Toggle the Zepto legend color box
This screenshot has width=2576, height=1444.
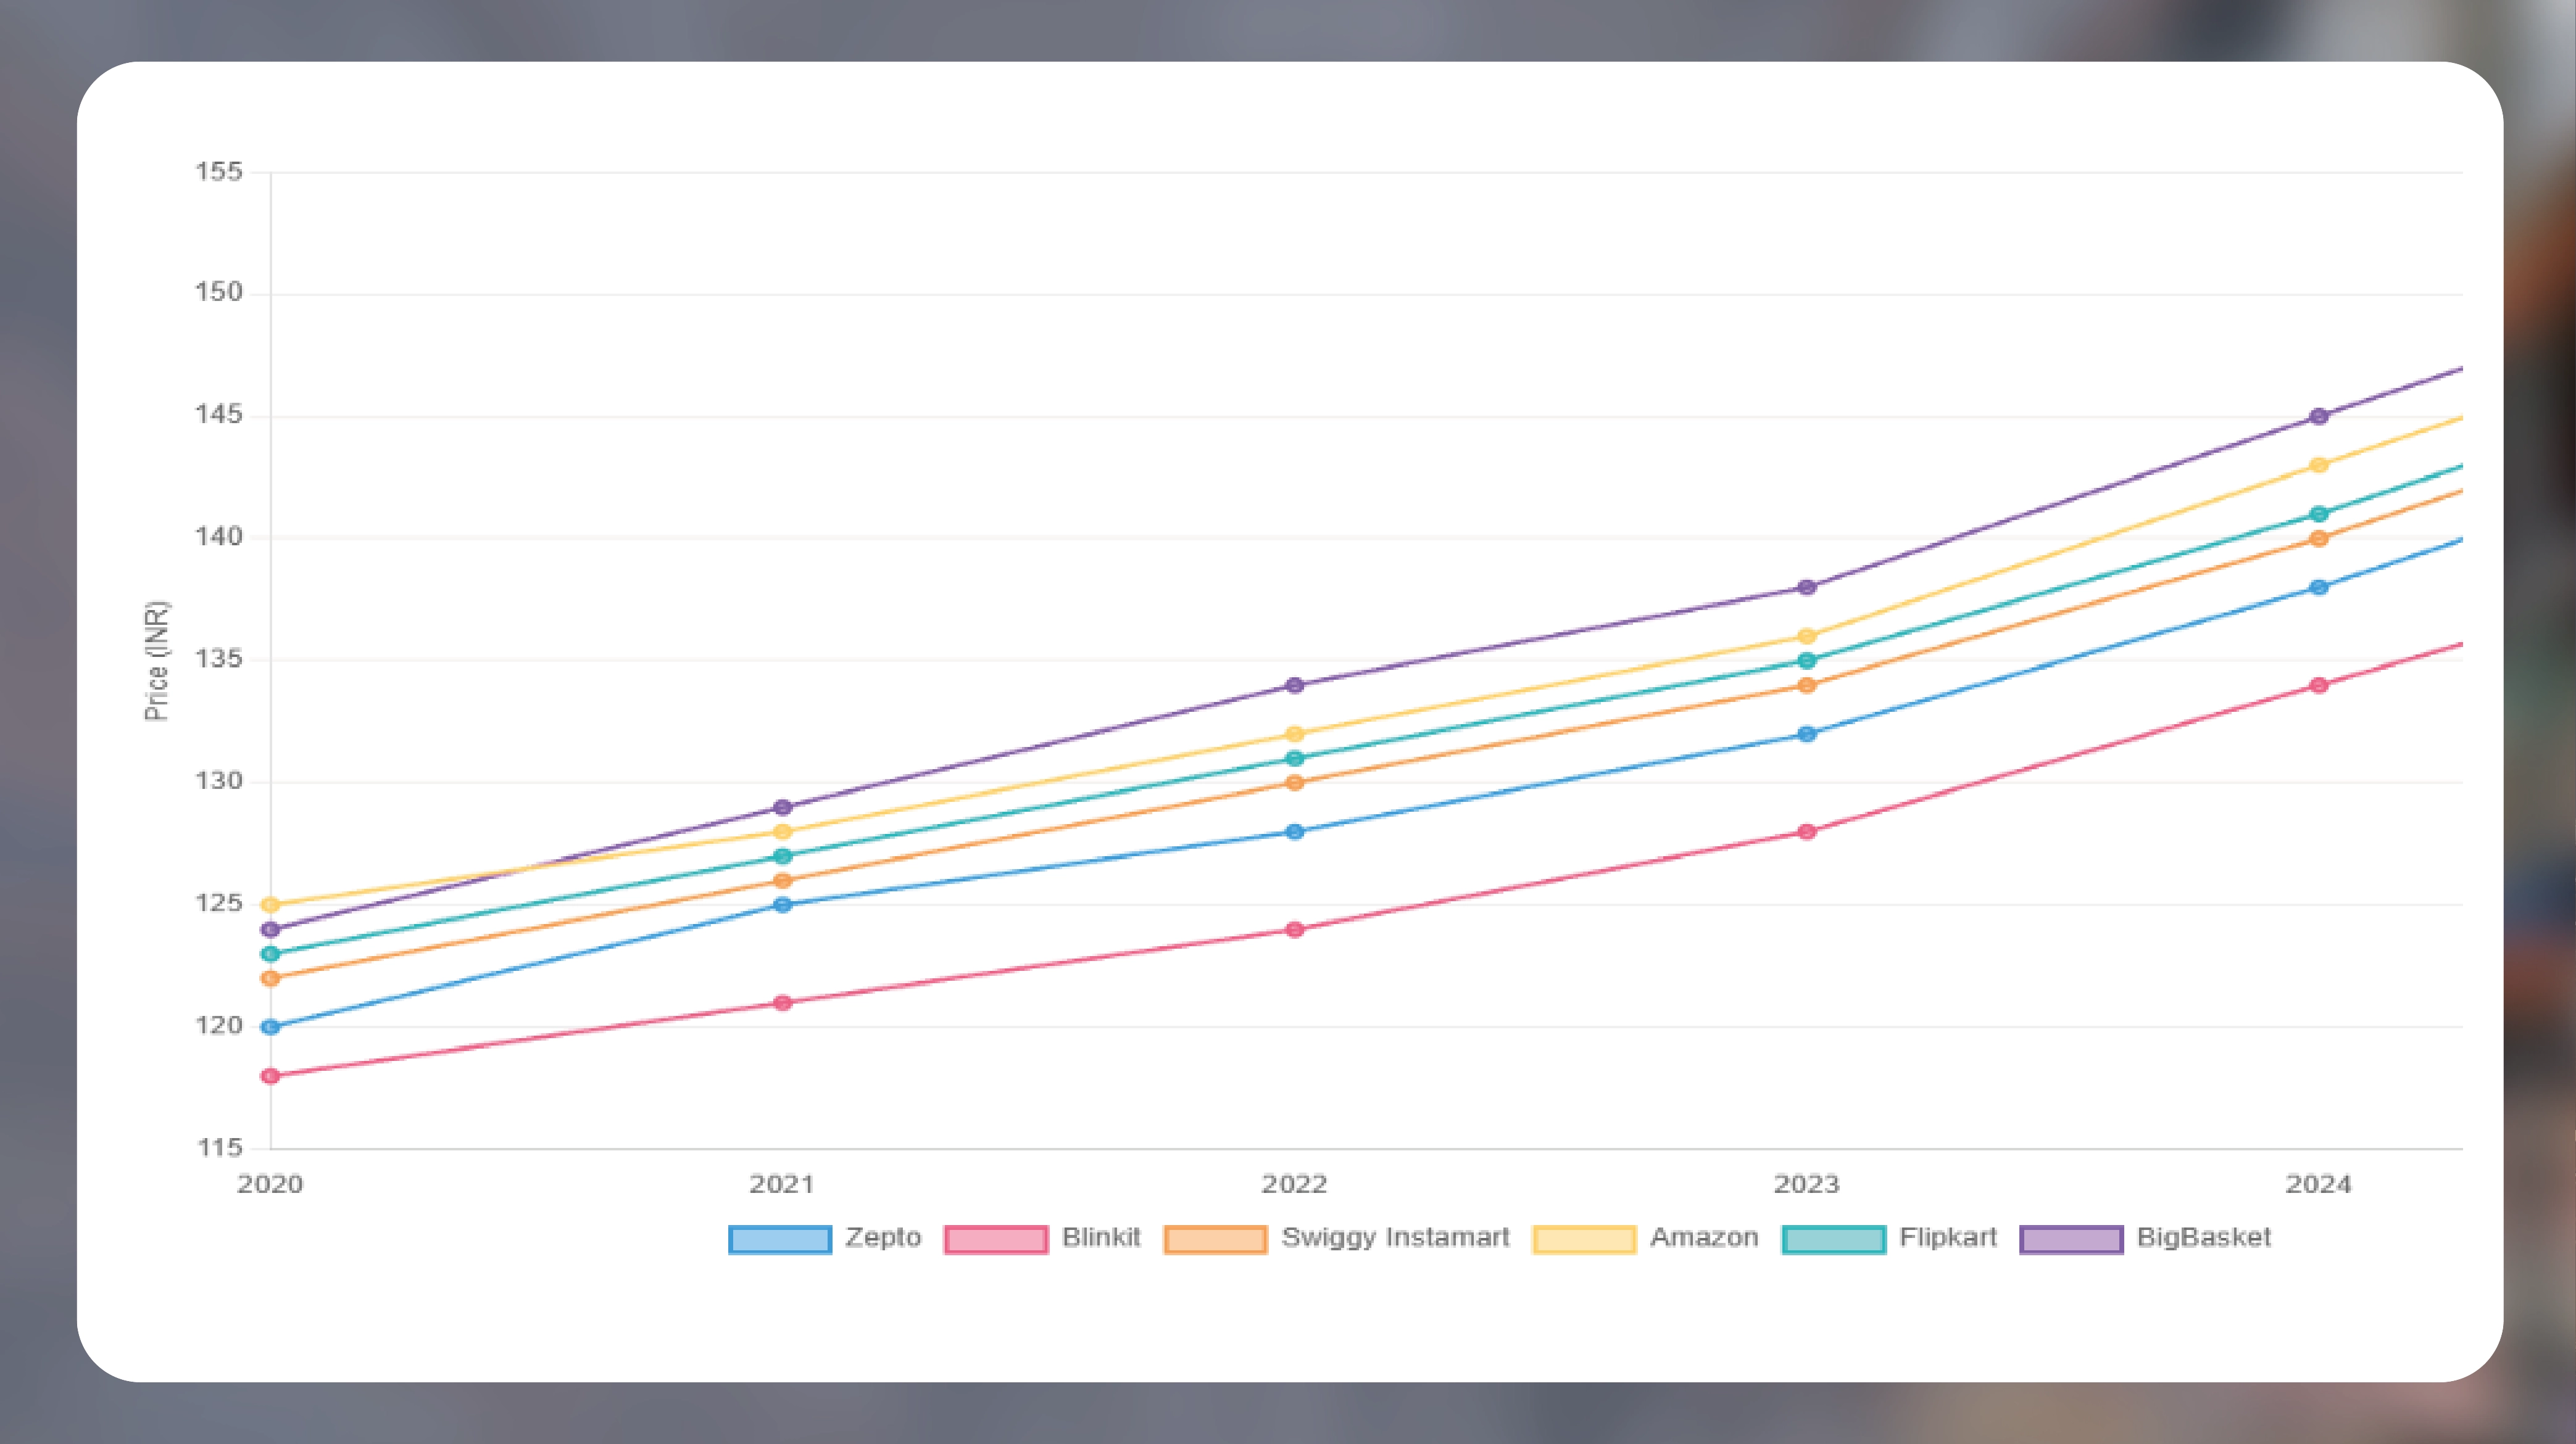[780, 1239]
